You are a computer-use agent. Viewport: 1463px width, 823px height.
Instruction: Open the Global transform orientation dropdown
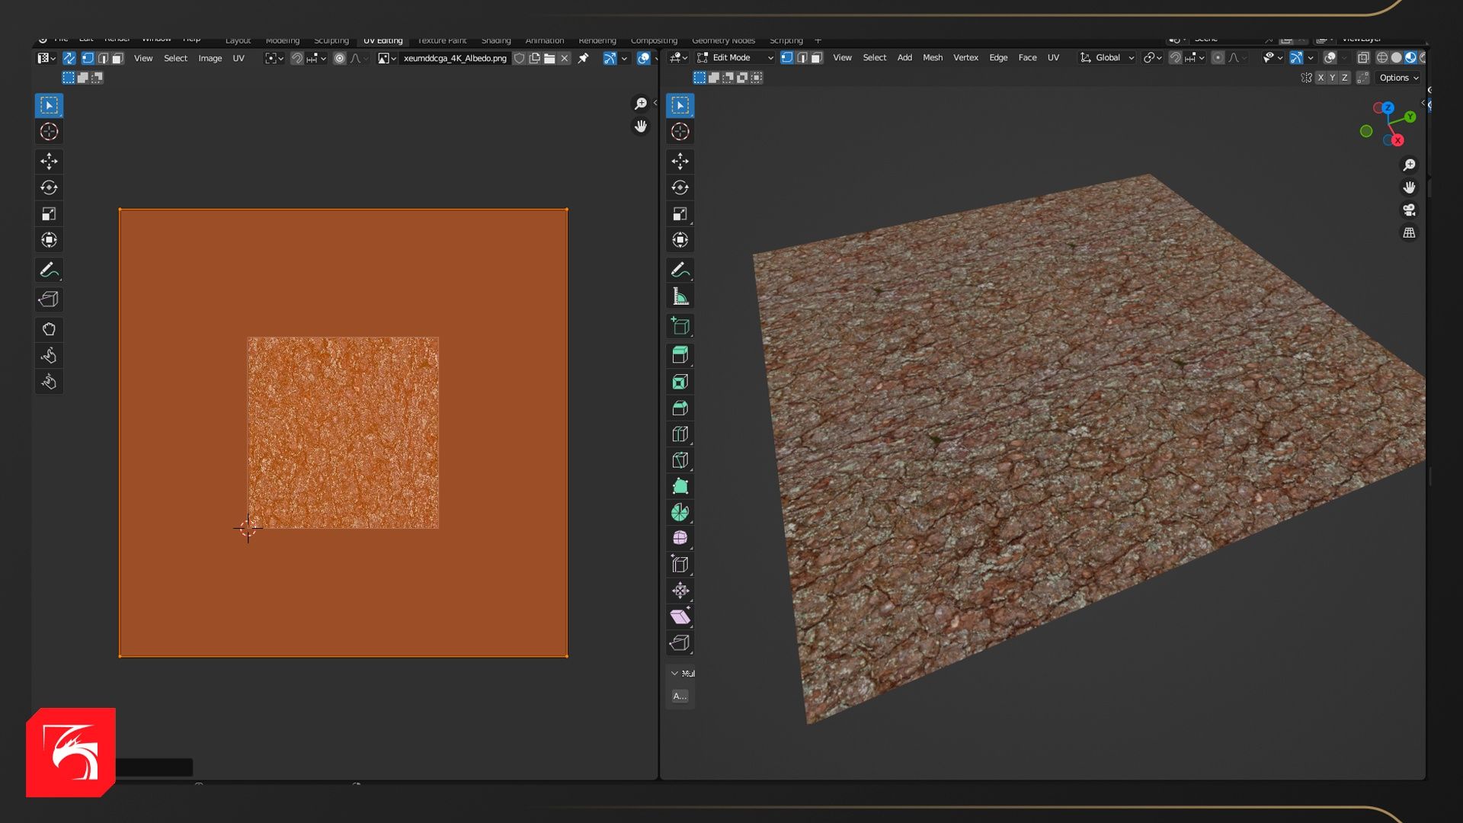(1107, 58)
